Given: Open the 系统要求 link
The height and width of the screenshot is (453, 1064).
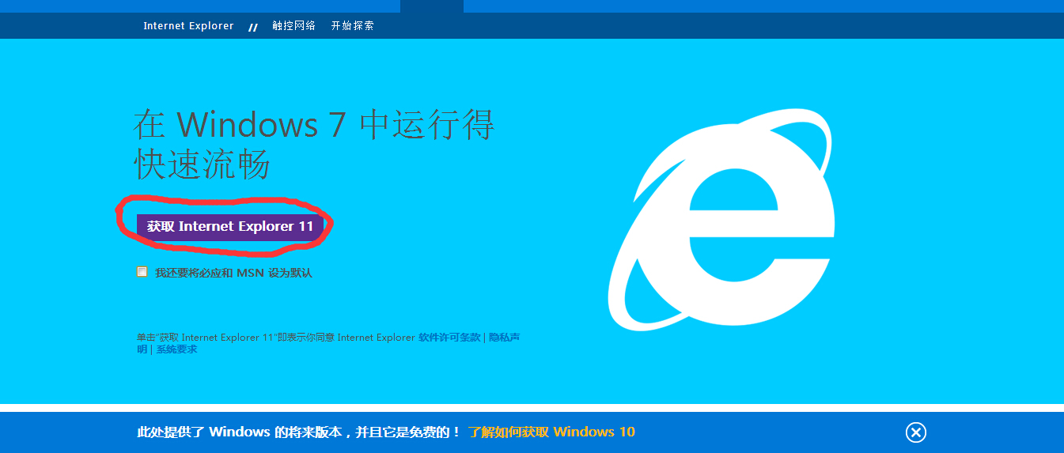Looking at the screenshot, I should [176, 349].
